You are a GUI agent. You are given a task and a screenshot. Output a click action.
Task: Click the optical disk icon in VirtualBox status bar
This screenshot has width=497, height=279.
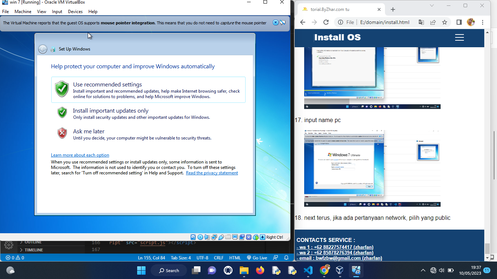200,237
